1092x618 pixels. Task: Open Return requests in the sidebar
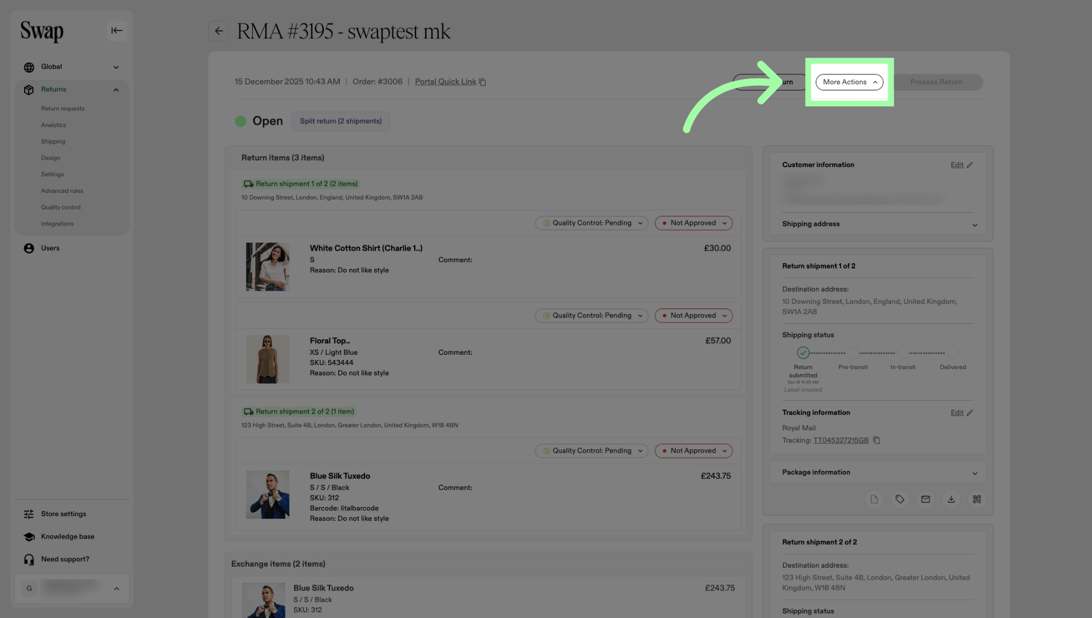[x=63, y=109]
